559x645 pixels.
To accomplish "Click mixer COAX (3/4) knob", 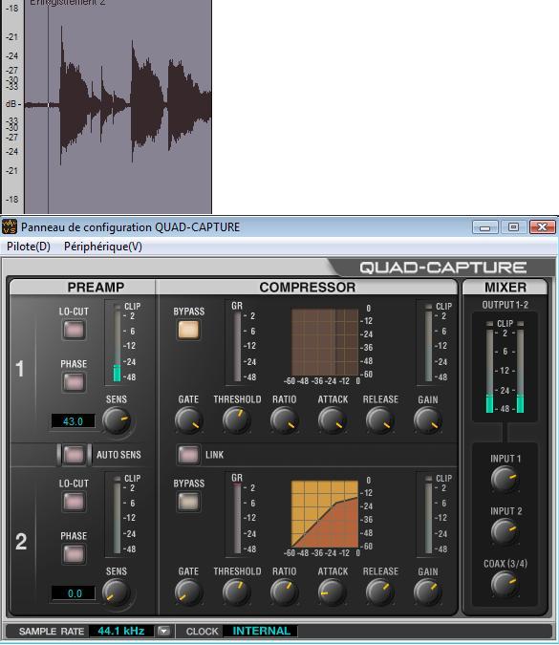I will pyautogui.click(x=505, y=585).
